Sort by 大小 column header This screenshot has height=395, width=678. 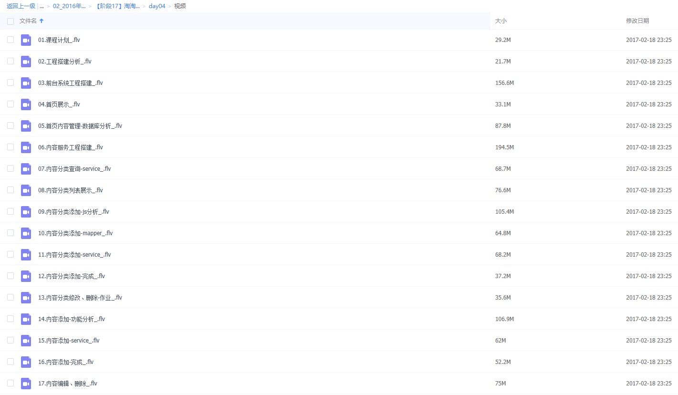coord(501,21)
